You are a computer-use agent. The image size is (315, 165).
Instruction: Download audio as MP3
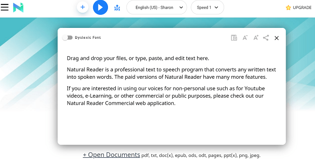[117, 8]
